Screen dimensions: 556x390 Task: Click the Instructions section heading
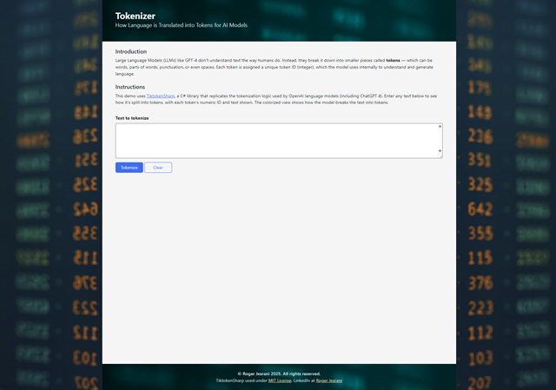[130, 87]
